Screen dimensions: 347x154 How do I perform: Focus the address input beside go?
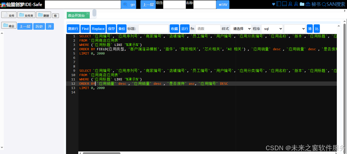(83, 5)
